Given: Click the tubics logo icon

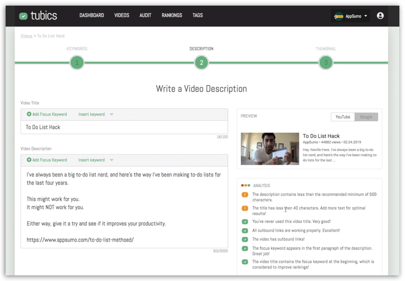Looking at the screenshot, I should pos(23,16).
